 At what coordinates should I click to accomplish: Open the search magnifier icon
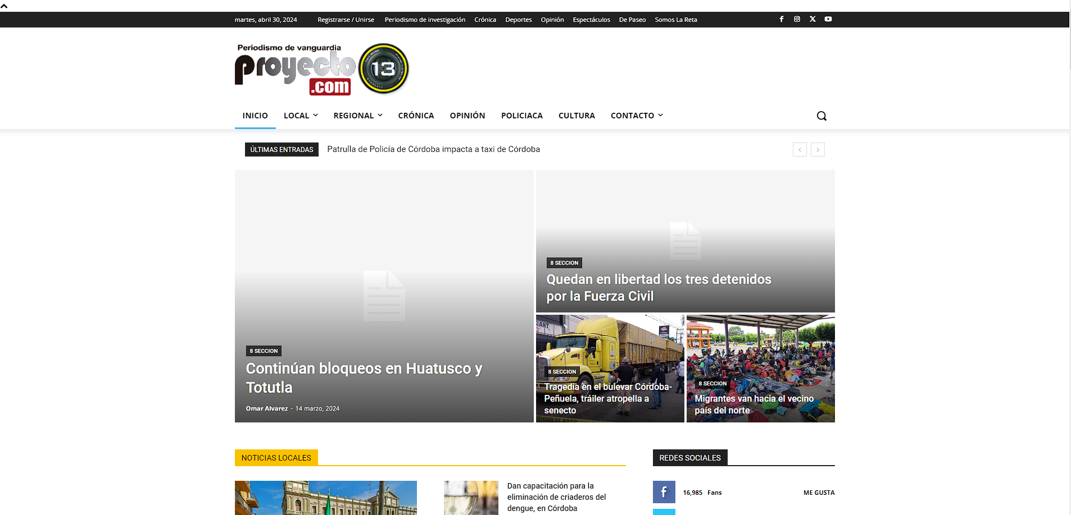[x=821, y=116]
